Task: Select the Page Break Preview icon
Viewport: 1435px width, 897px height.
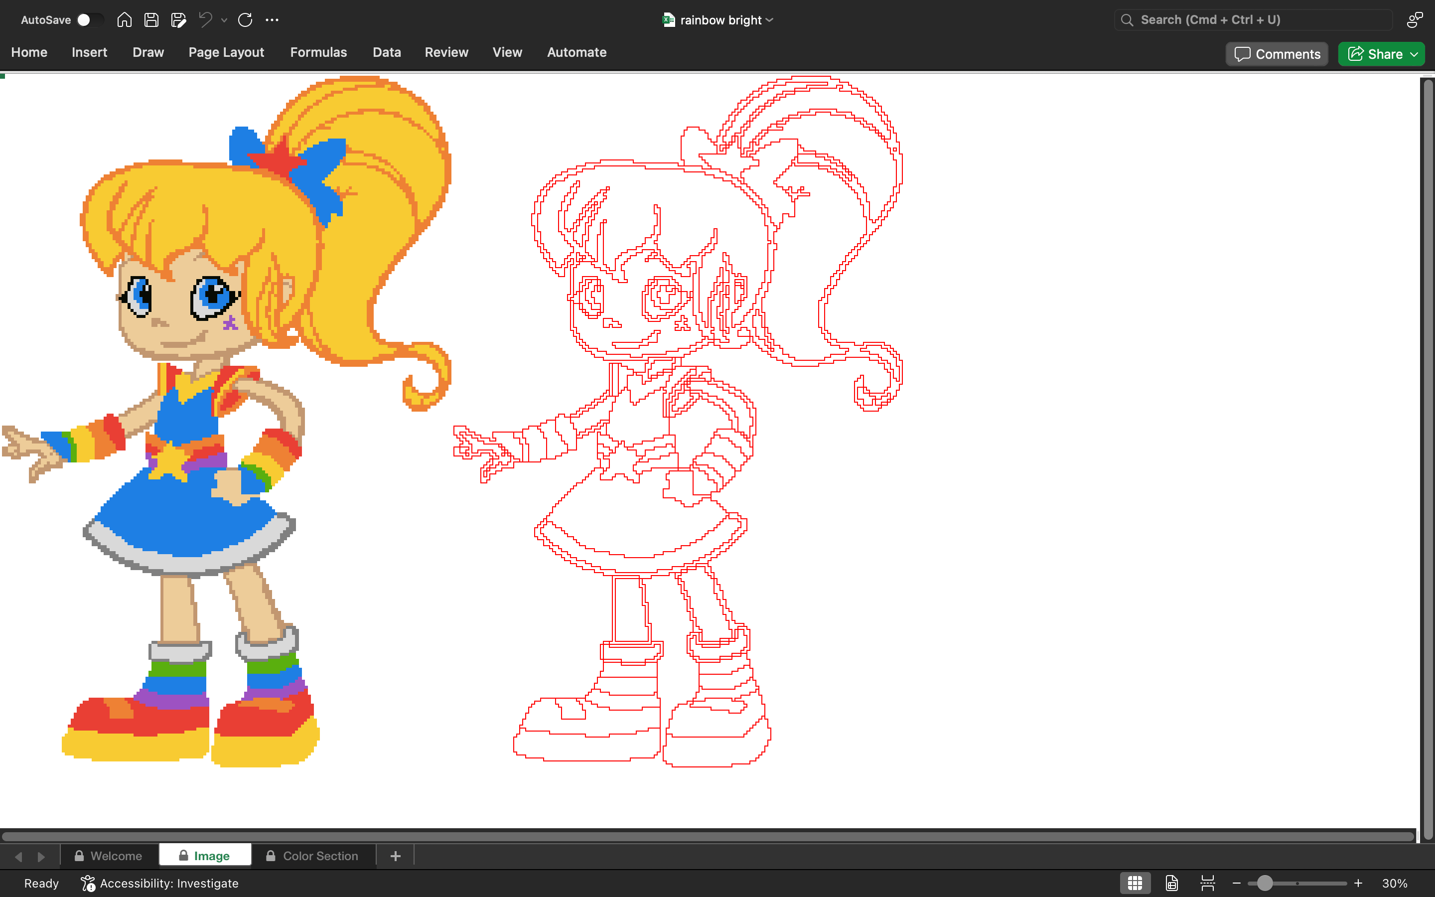Action: [1207, 884]
